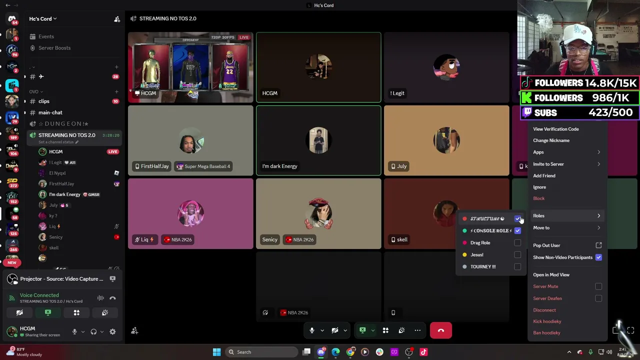640x360 pixels.
Task: Open the Roles submenu entry
Action: point(567,216)
